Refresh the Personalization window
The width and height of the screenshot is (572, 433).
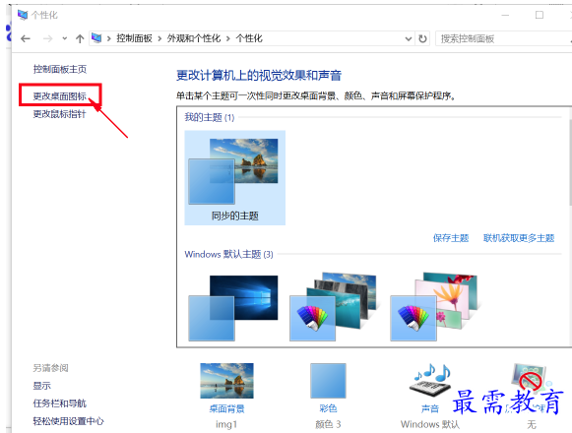pyautogui.click(x=422, y=38)
